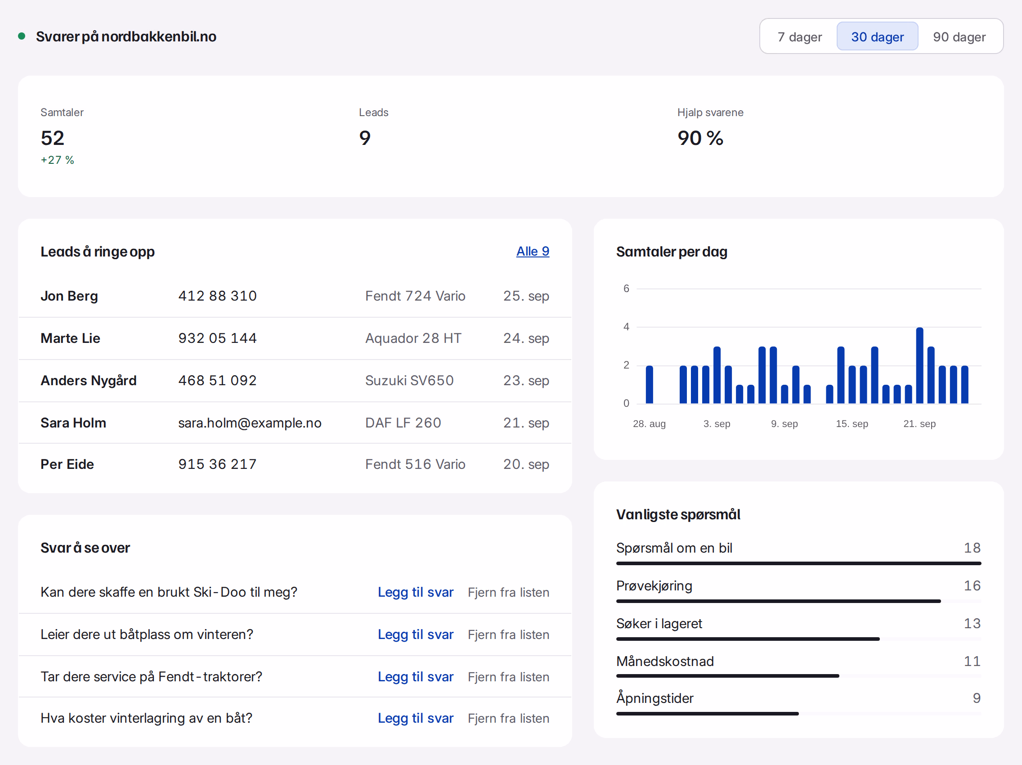Click Aquador 28 HT cell
The image size is (1022, 765).
click(413, 338)
